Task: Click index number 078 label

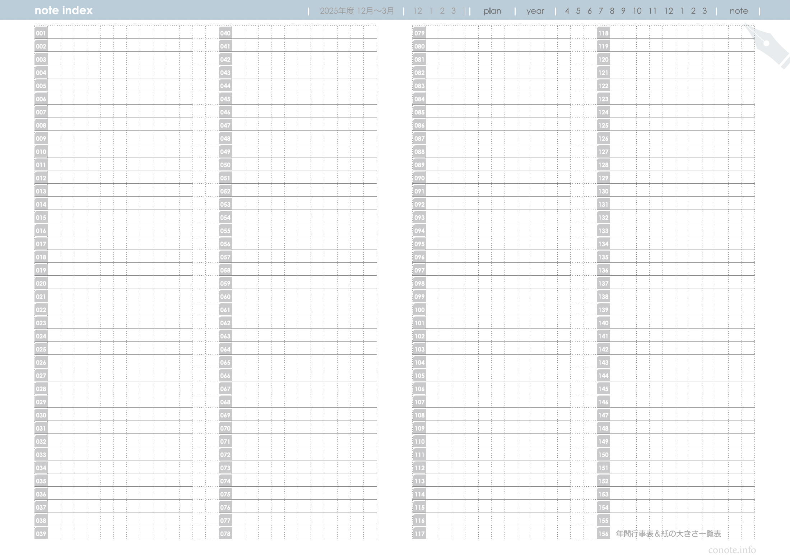Action: pyautogui.click(x=225, y=533)
